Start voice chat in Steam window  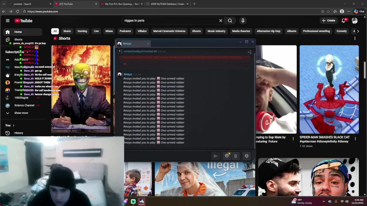(x=247, y=156)
